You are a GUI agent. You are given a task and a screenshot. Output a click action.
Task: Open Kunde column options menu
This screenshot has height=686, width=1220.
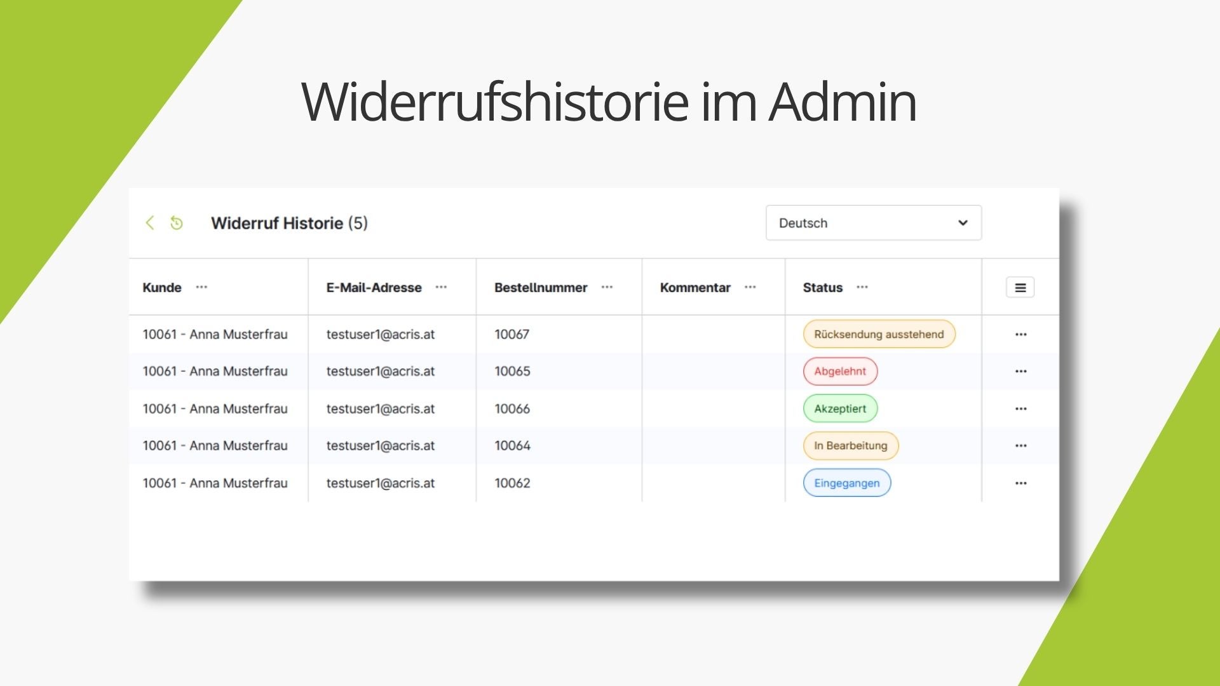201,287
